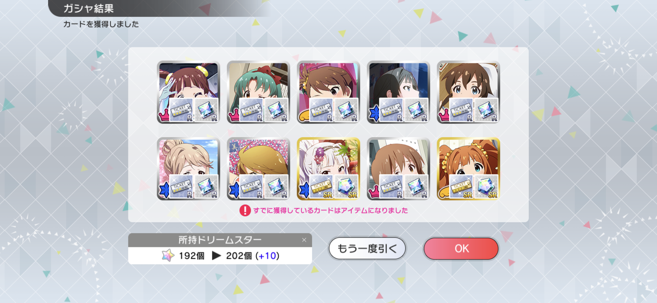Click the red exclamation warning icon

(x=245, y=210)
